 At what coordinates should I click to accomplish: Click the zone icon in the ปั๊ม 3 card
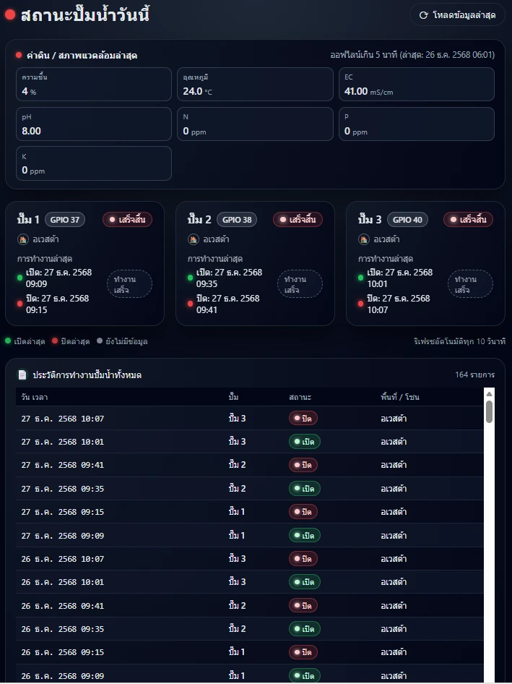pos(363,239)
